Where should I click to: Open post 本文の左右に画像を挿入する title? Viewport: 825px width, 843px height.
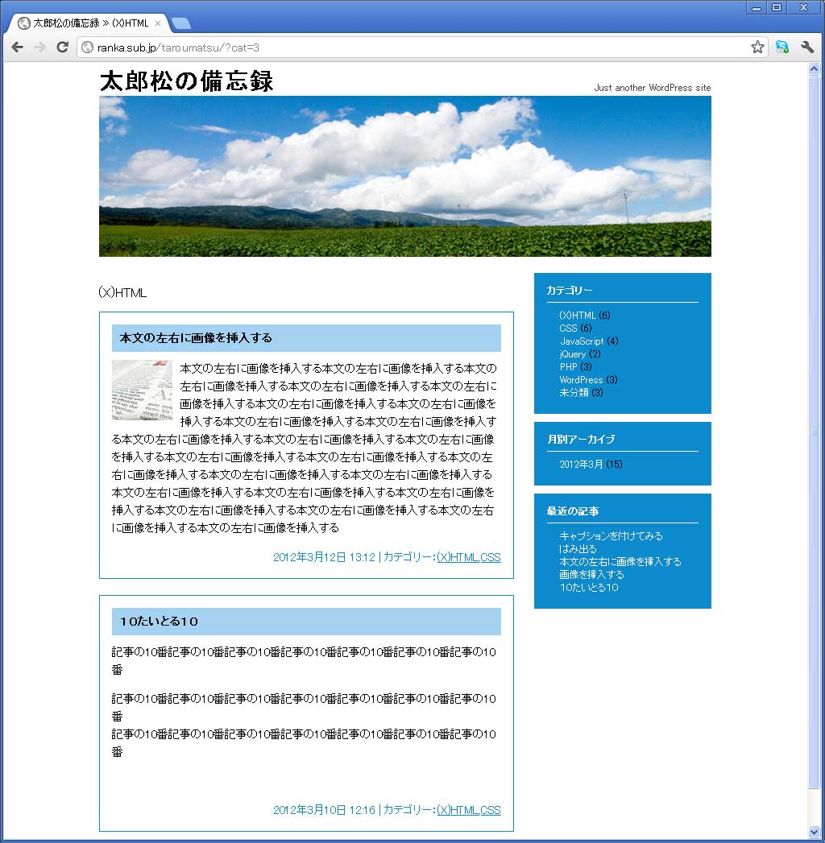click(196, 337)
